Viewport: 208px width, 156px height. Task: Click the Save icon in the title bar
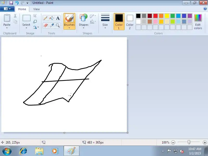click(11, 3)
